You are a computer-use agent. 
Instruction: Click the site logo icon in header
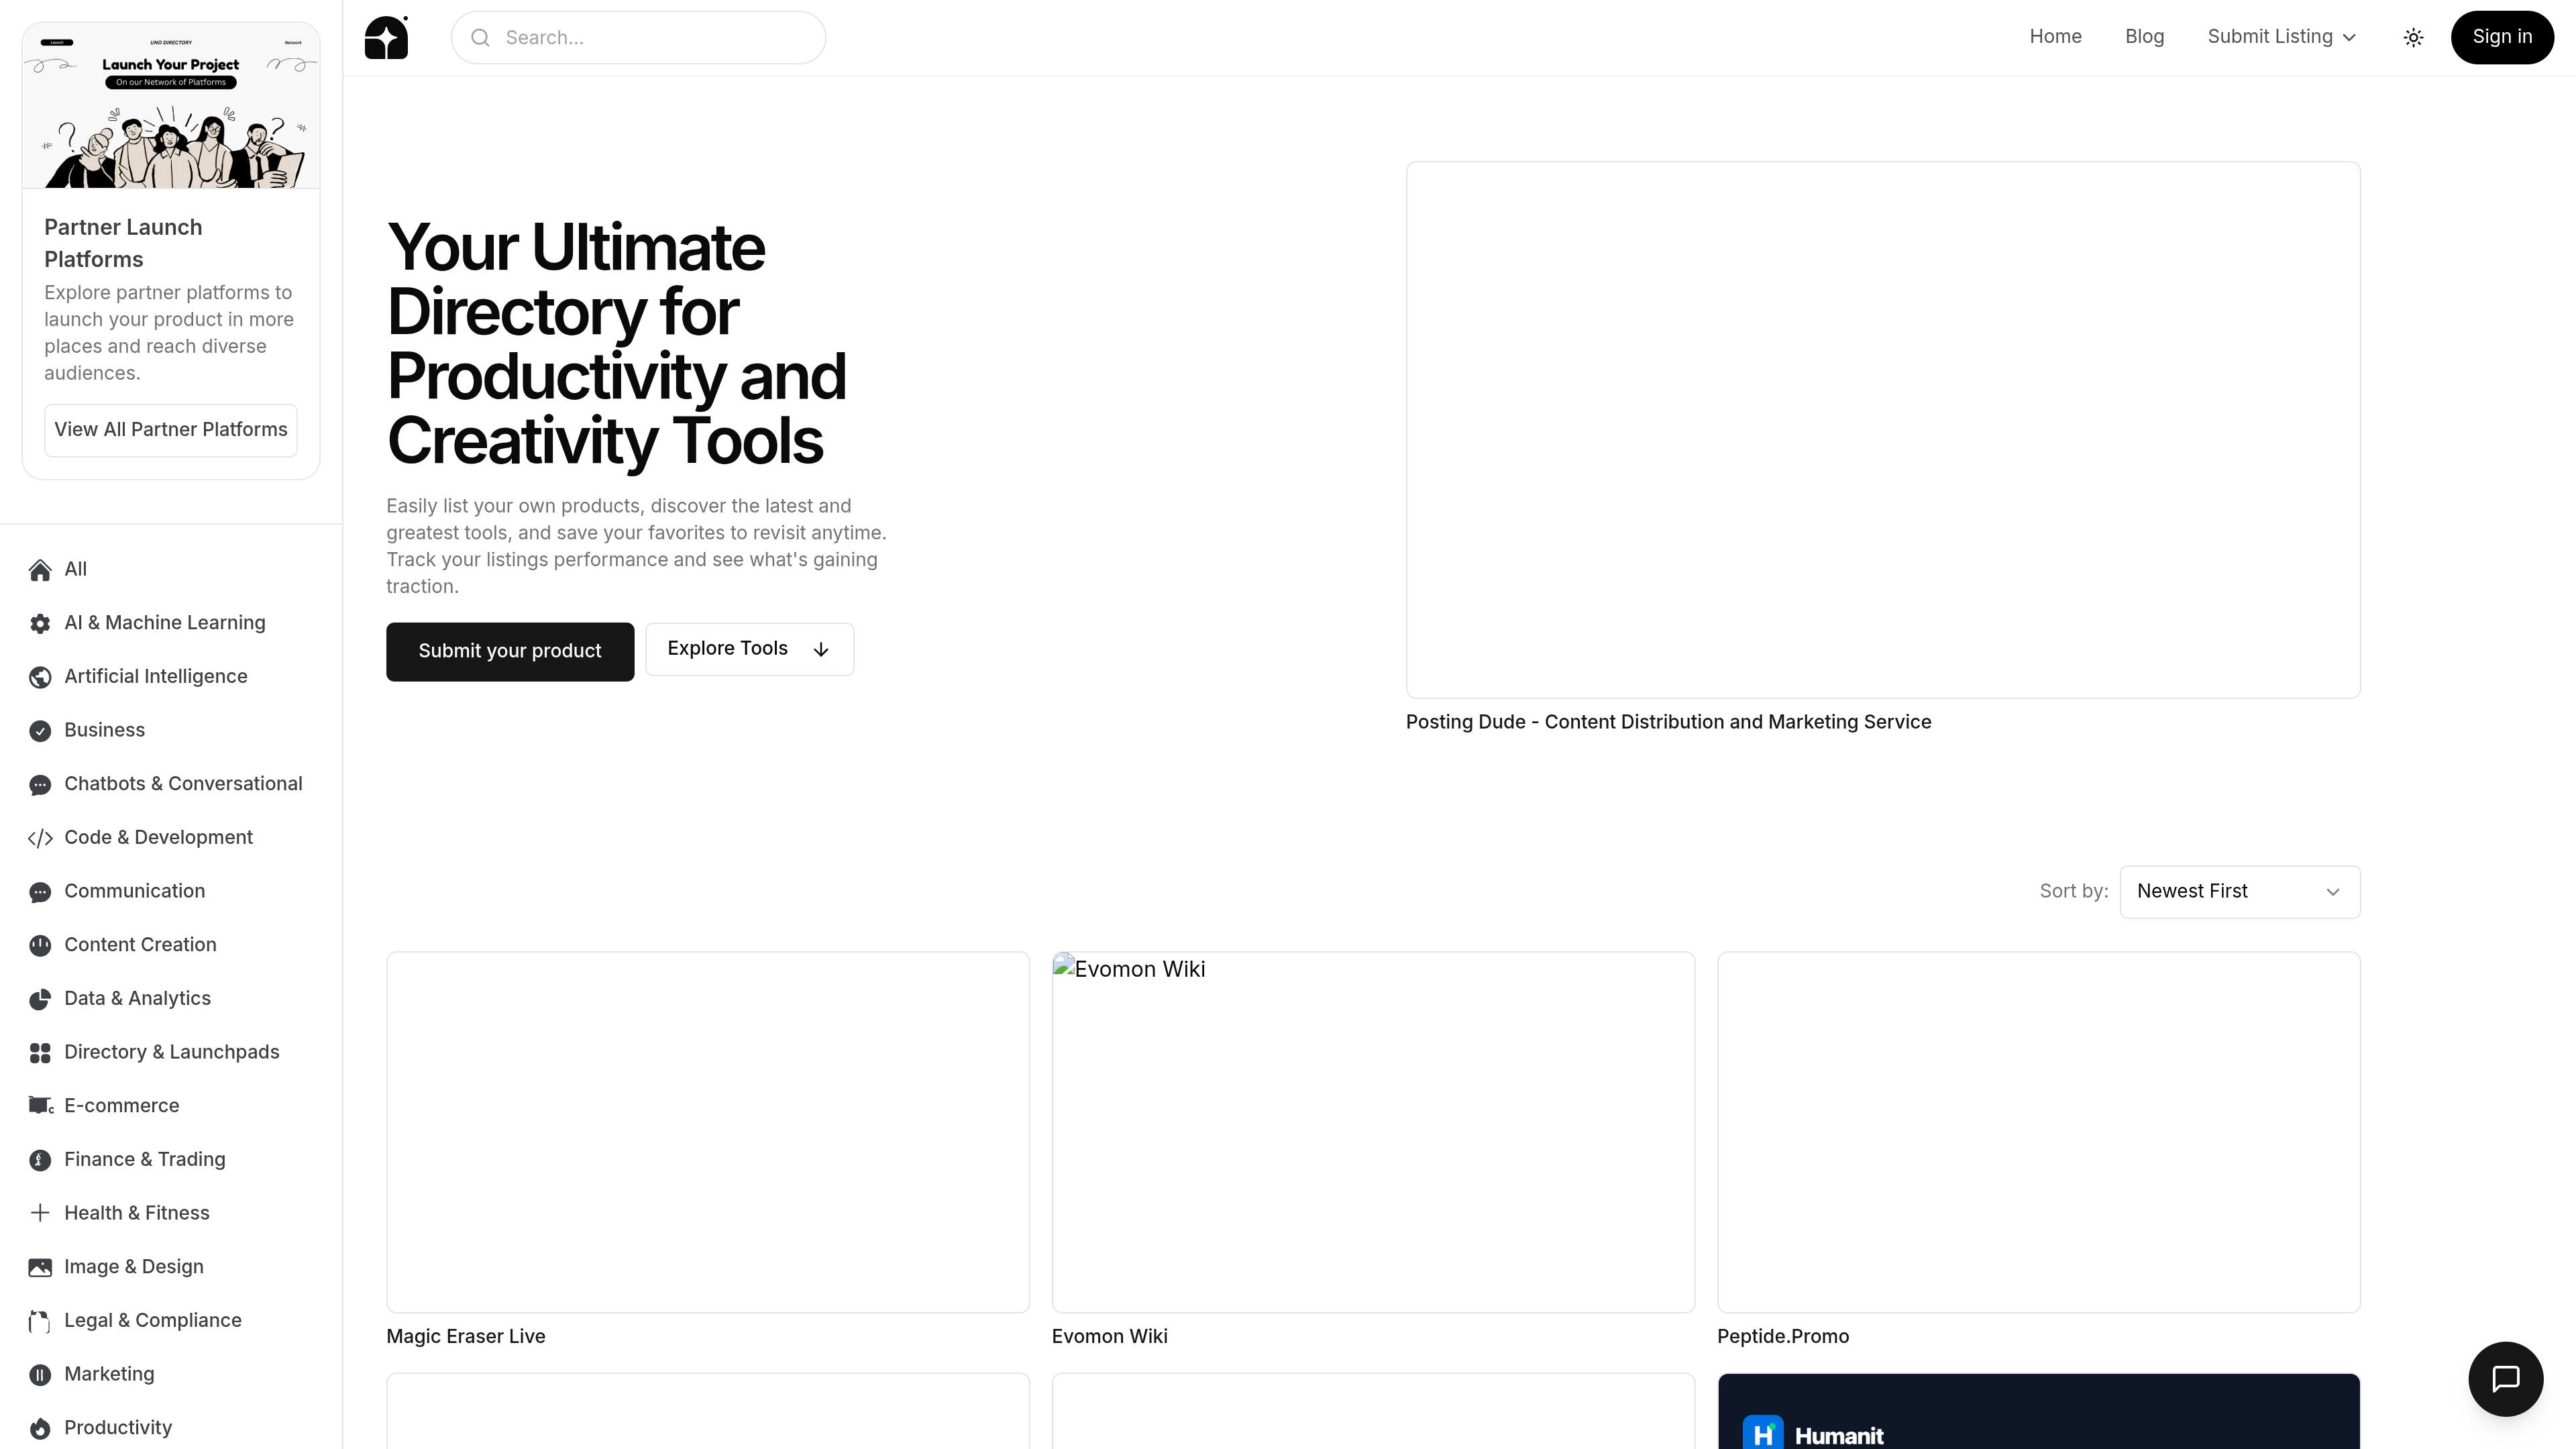386,37
